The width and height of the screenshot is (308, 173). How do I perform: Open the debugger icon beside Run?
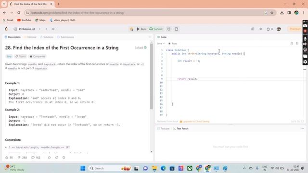click(x=131, y=29)
